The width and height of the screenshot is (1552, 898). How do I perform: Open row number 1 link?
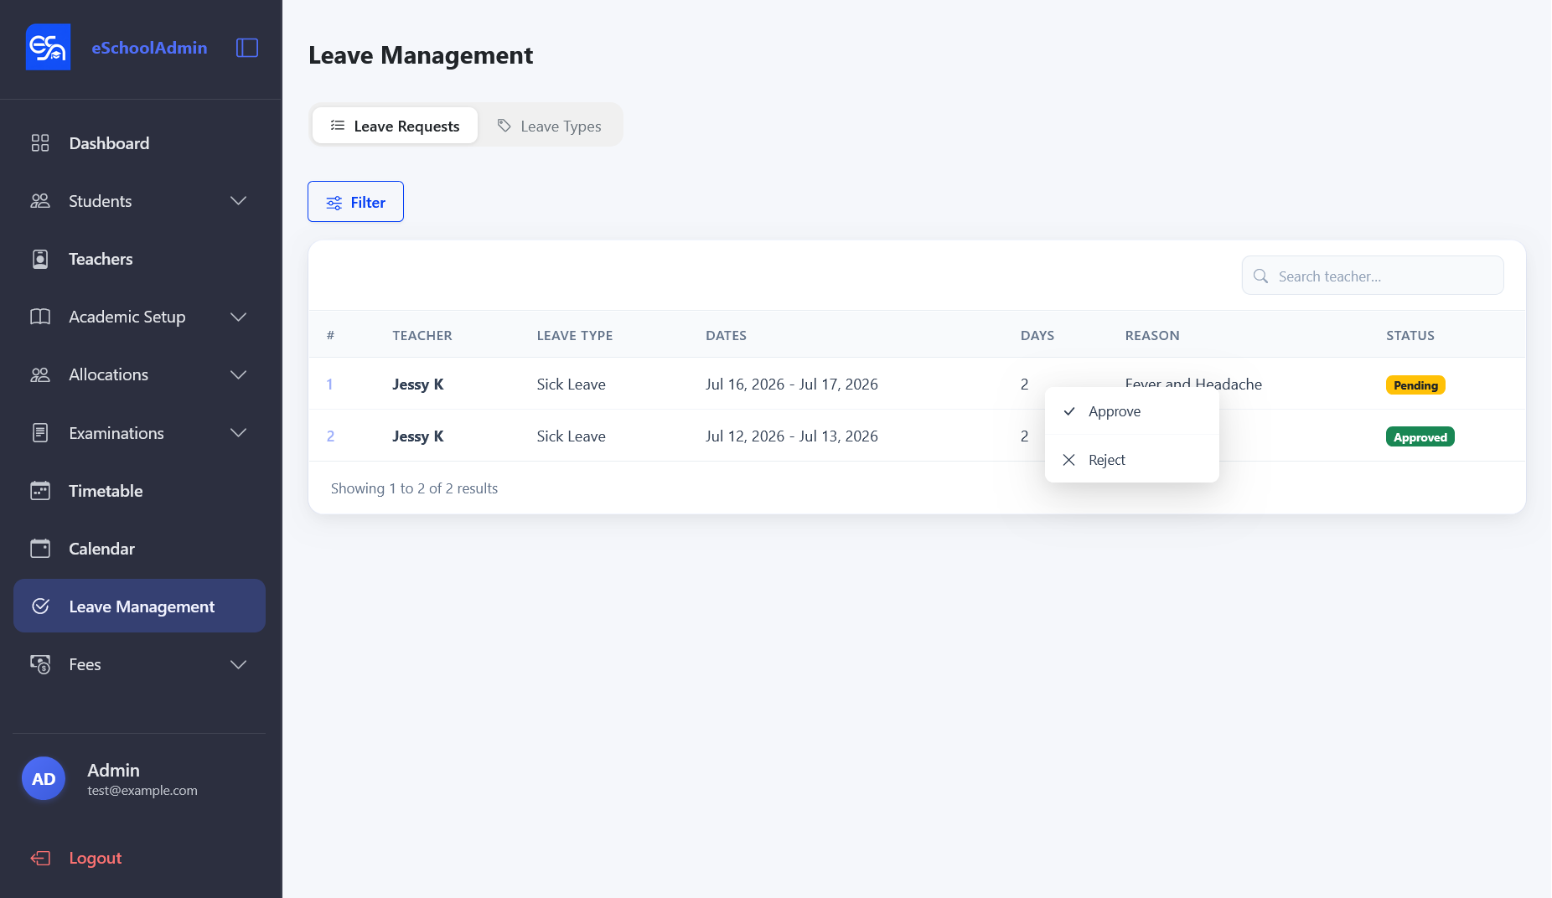coord(330,384)
